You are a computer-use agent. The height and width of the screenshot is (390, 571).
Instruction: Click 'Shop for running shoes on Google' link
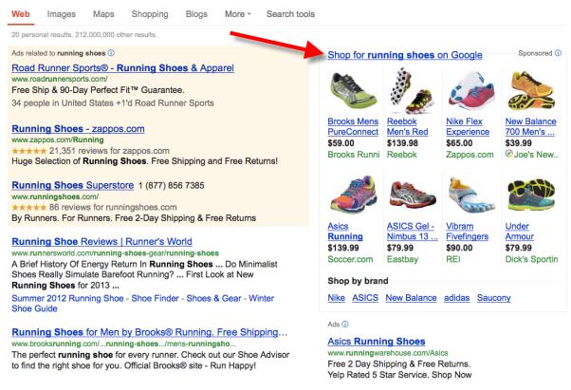[405, 55]
